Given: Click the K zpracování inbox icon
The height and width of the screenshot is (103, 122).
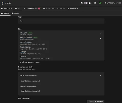Looking at the screenshot, I should [x=24, y=9].
